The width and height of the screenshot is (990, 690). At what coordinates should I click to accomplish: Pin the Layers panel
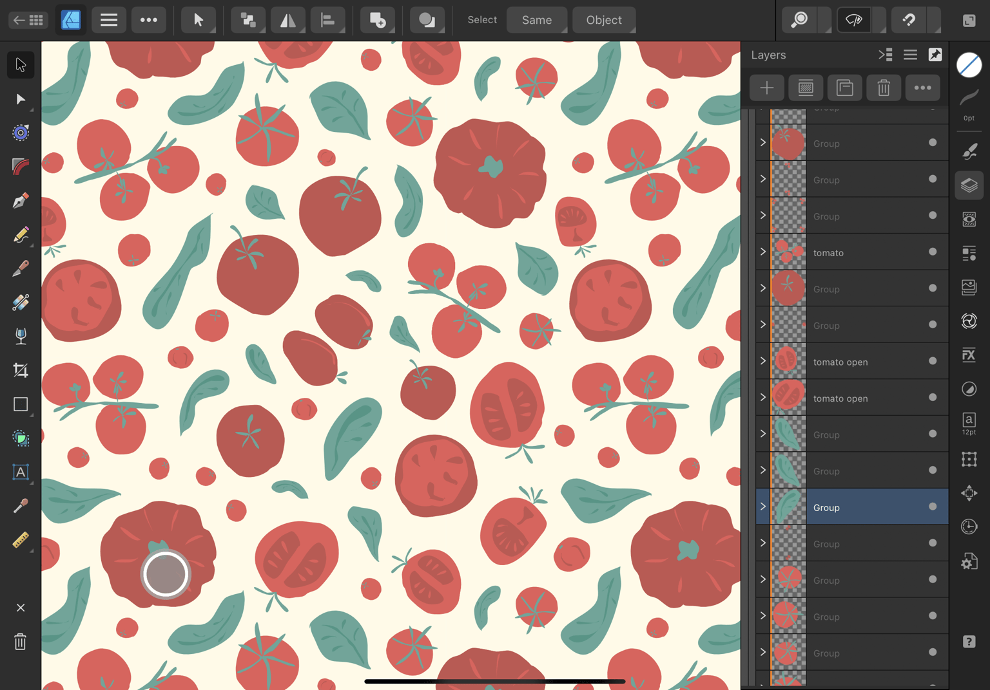click(x=935, y=55)
